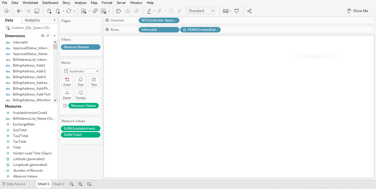Toggle Presentation Mode on the toolbar

pos(236,11)
